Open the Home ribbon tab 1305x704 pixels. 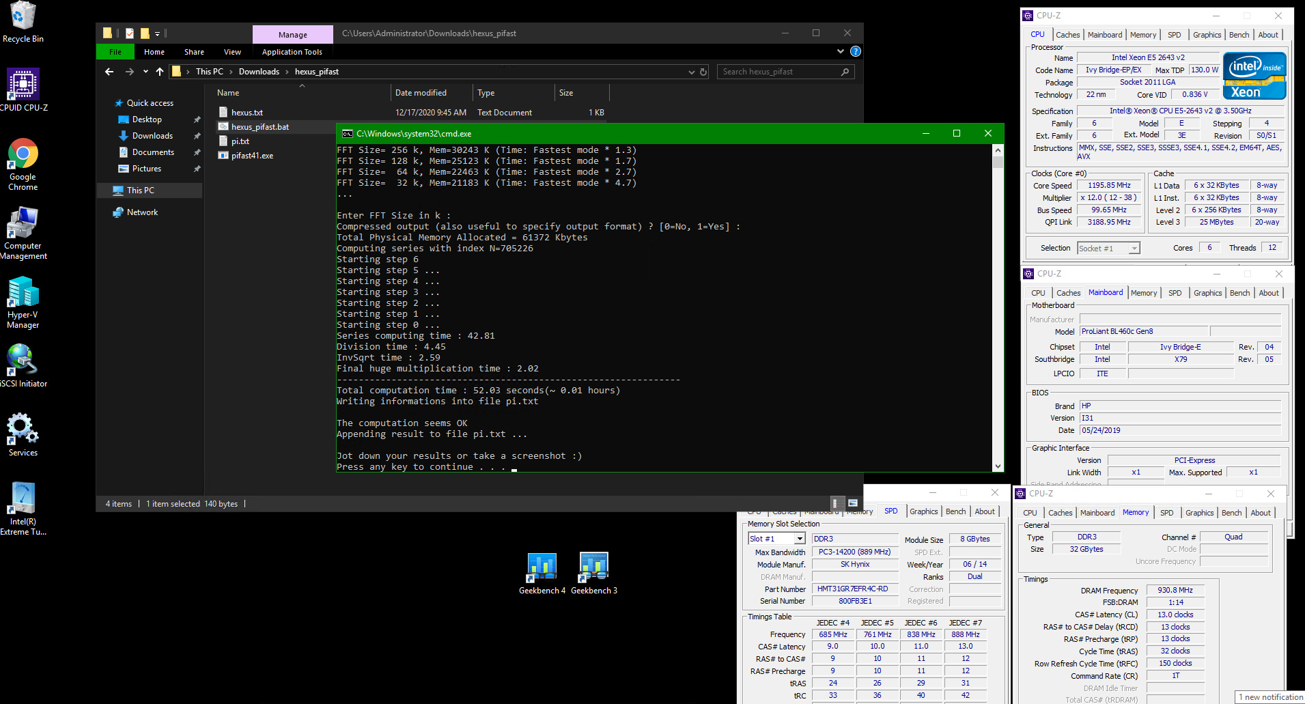pos(154,52)
